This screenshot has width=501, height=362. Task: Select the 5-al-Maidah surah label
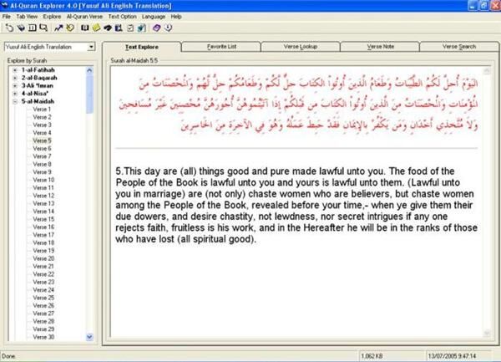click(38, 102)
